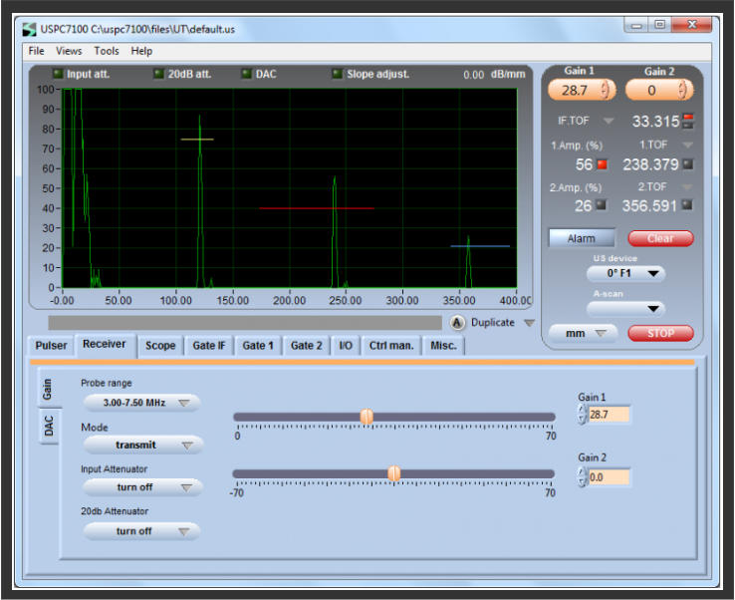
Task: Switch to the Gate 1 tab
Action: tap(256, 346)
